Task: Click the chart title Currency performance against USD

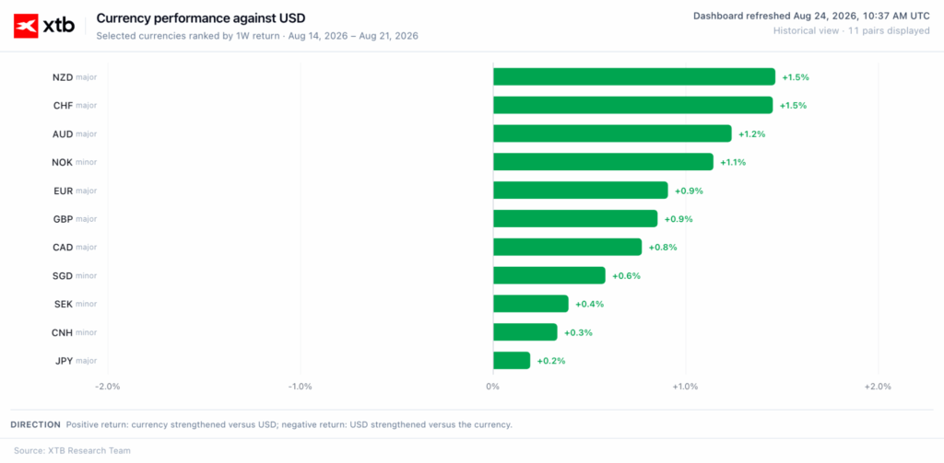Action: (200, 18)
